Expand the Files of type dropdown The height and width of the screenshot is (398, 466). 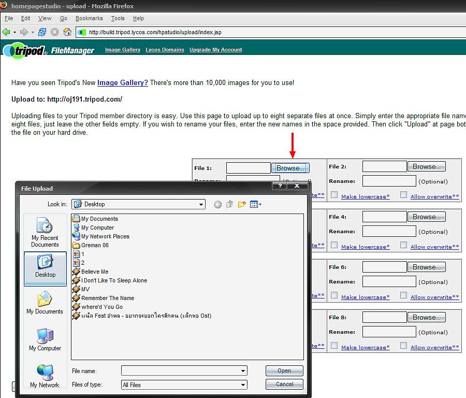pos(243,385)
